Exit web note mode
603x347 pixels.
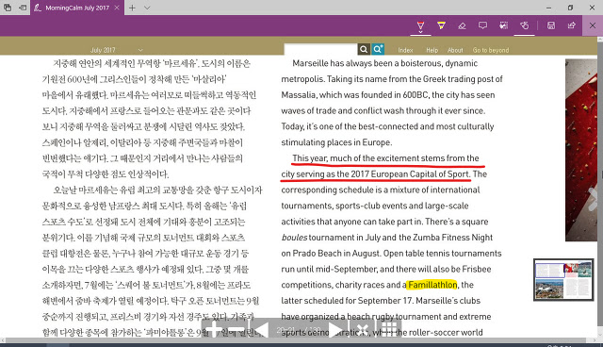point(593,25)
